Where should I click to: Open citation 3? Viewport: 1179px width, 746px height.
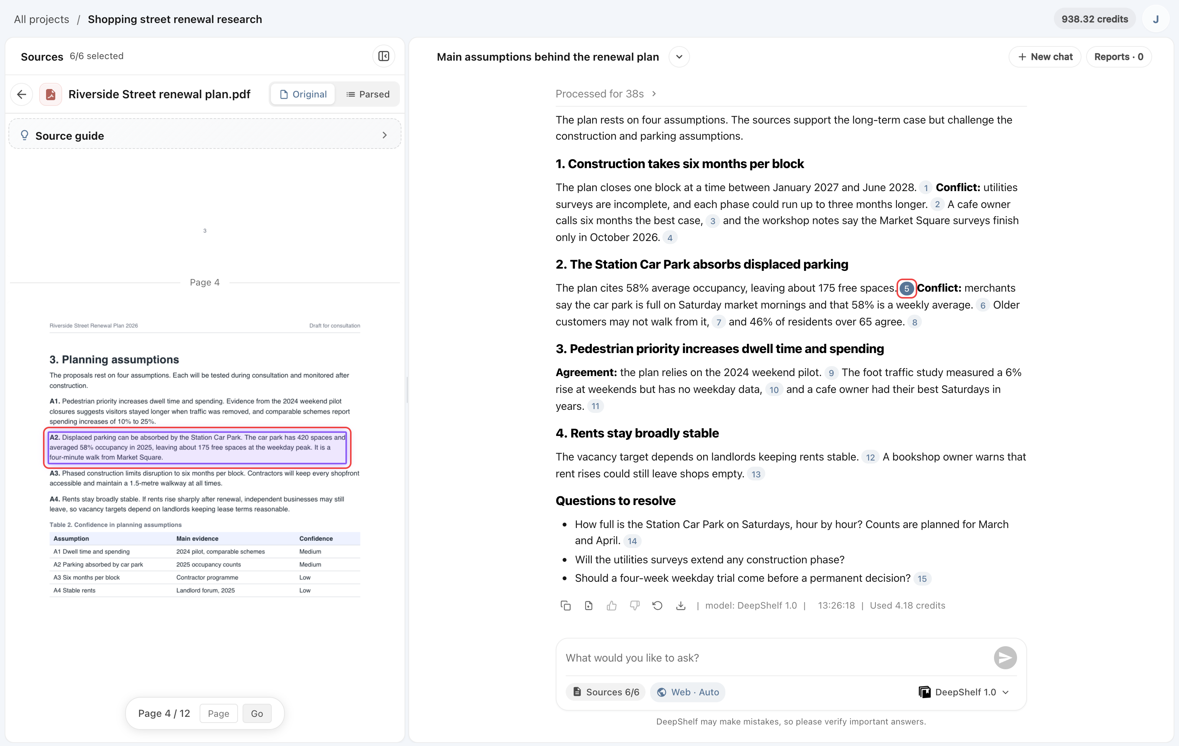[x=713, y=221]
